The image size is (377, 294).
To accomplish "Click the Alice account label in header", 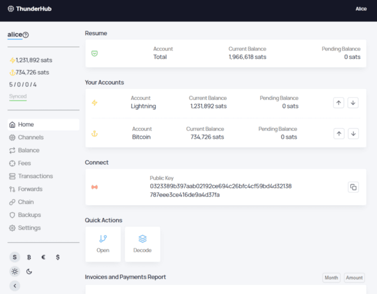I will click(361, 9).
